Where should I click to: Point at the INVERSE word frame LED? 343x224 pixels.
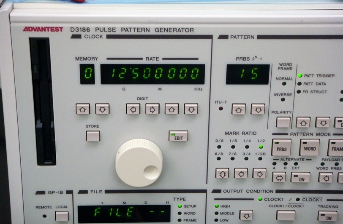[x=283, y=100]
